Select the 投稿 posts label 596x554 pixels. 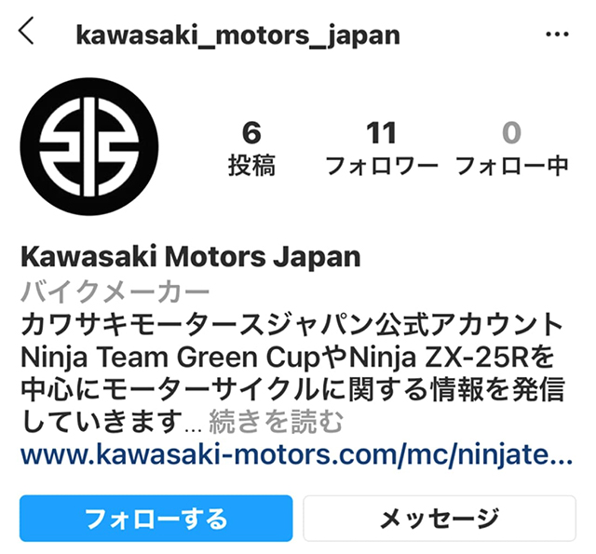point(251,166)
